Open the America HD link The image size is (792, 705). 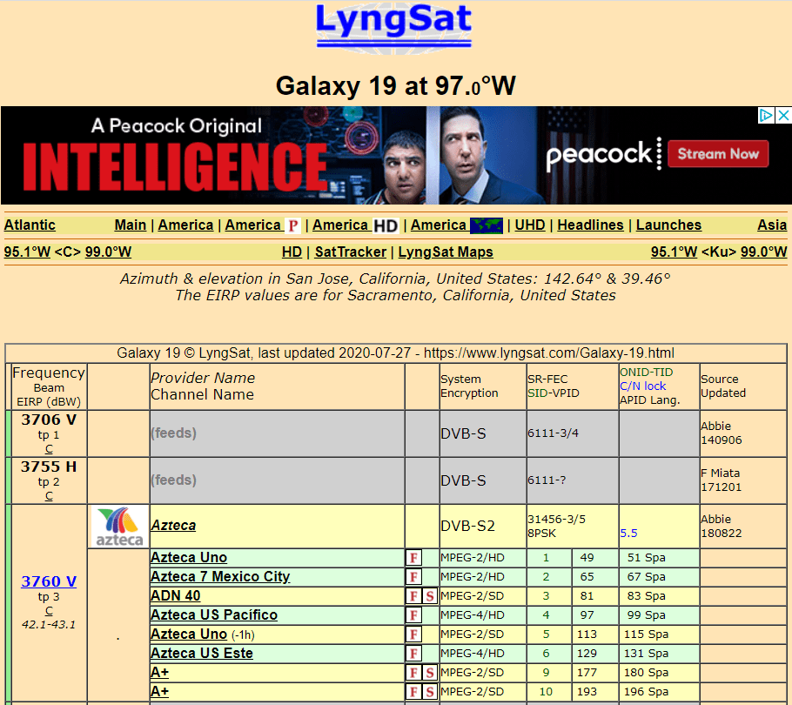[356, 225]
